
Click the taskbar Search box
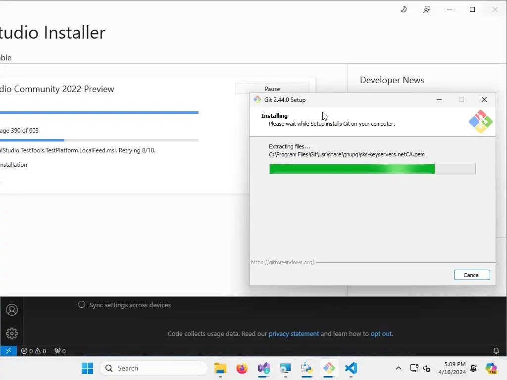154,368
